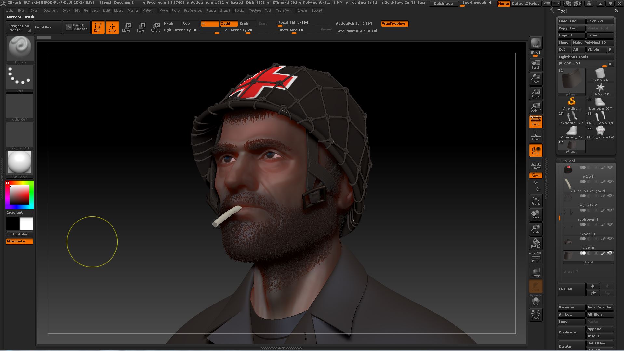Toggle the Persp perspective icon
This screenshot has width=624, height=351.
(x=536, y=121)
